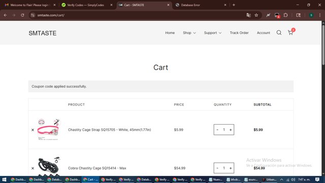Click the SMTASTE site logo
The width and height of the screenshot is (325, 183).
coord(43,33)
